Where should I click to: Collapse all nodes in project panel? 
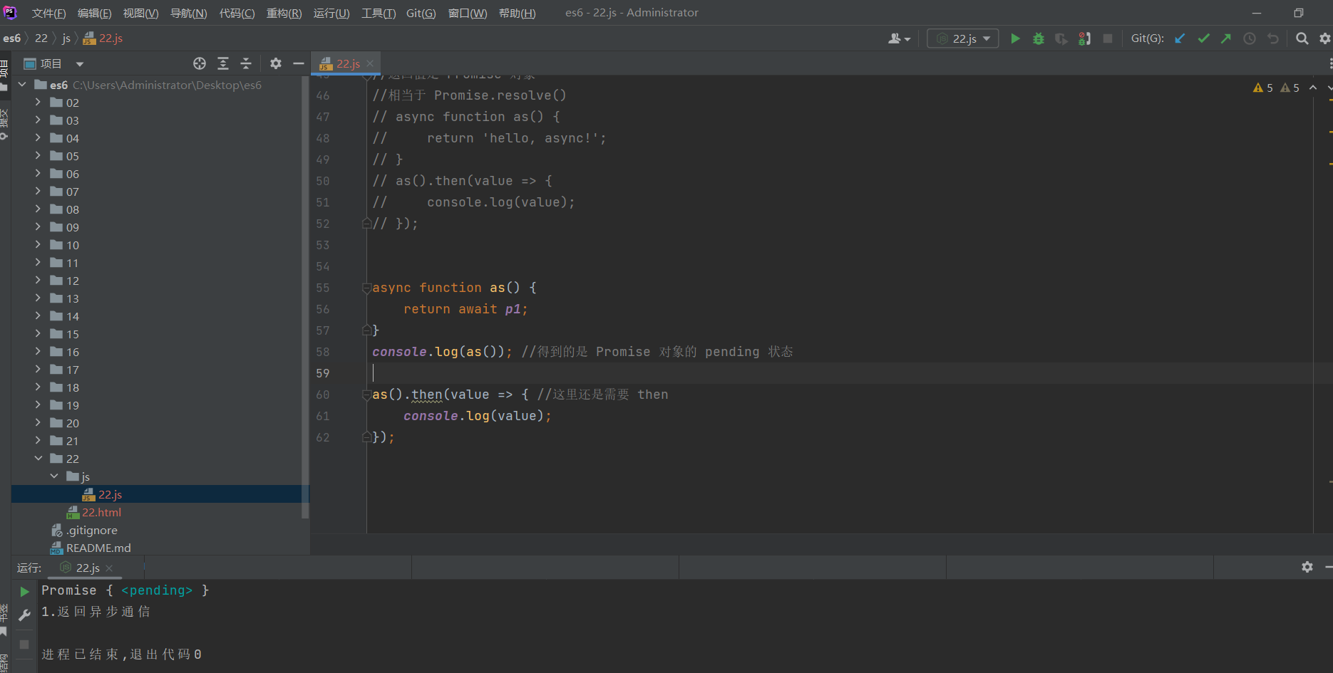[246, 63]
